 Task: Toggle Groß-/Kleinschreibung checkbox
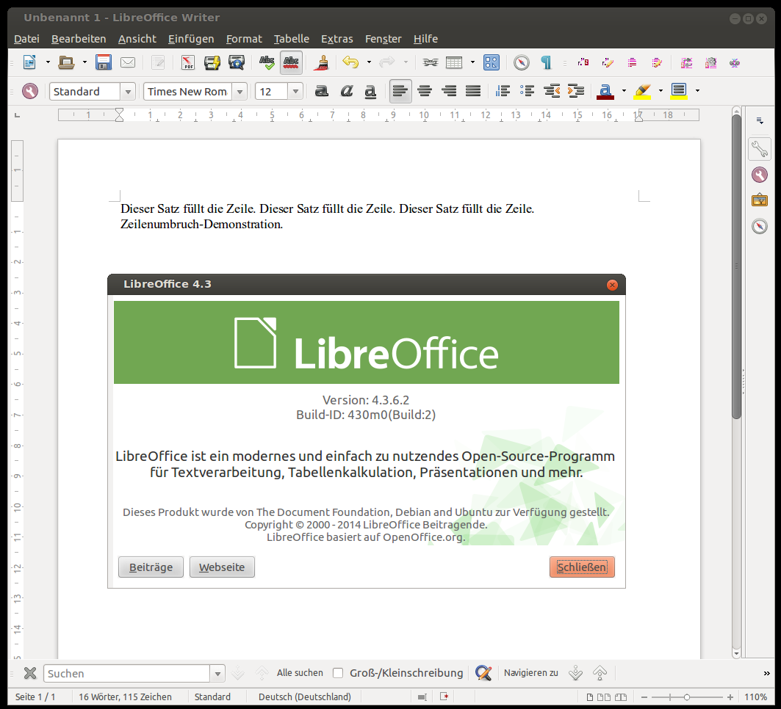[x=338, y=673]
